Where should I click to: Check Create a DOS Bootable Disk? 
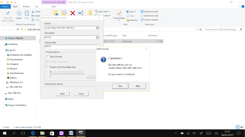click(48, 67)
